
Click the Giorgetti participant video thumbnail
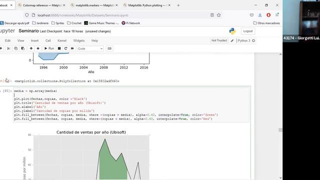click(x=301, y=21)
